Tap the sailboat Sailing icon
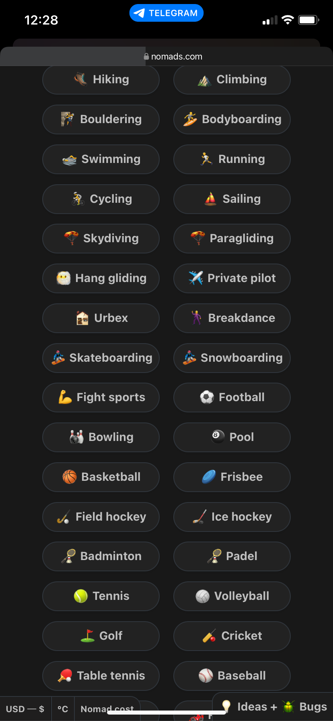This screenshot has width=333, height=721. click(210, 198)
